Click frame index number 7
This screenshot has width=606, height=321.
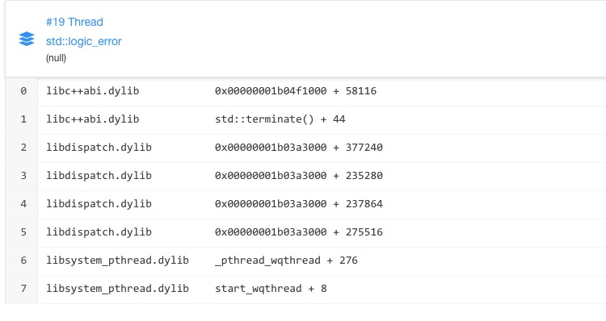(x=23, y=289)
